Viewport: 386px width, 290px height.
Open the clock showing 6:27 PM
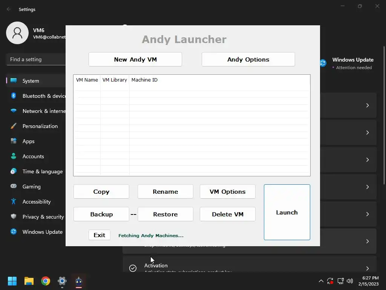369,281
